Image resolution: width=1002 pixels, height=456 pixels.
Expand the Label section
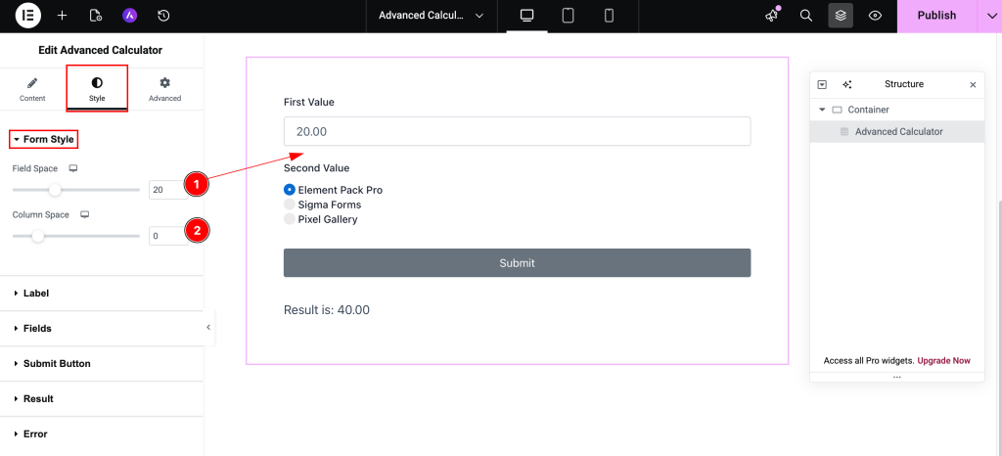point(36,294)
